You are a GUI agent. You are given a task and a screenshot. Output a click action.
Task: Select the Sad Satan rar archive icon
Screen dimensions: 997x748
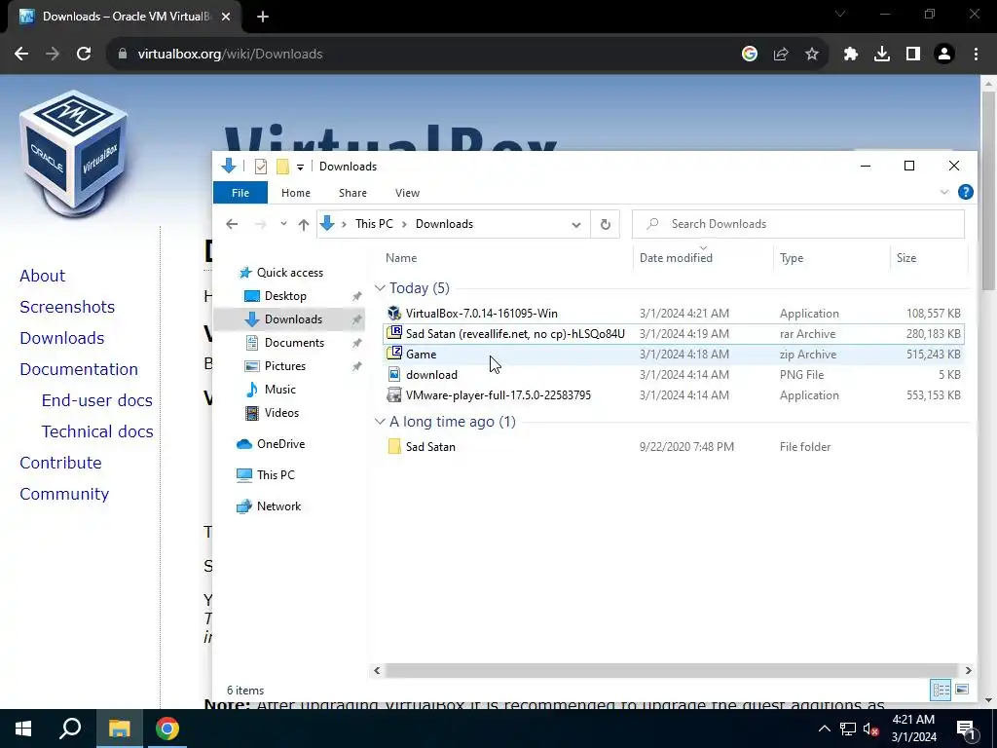pyautogui.click(x=394, y=333)
